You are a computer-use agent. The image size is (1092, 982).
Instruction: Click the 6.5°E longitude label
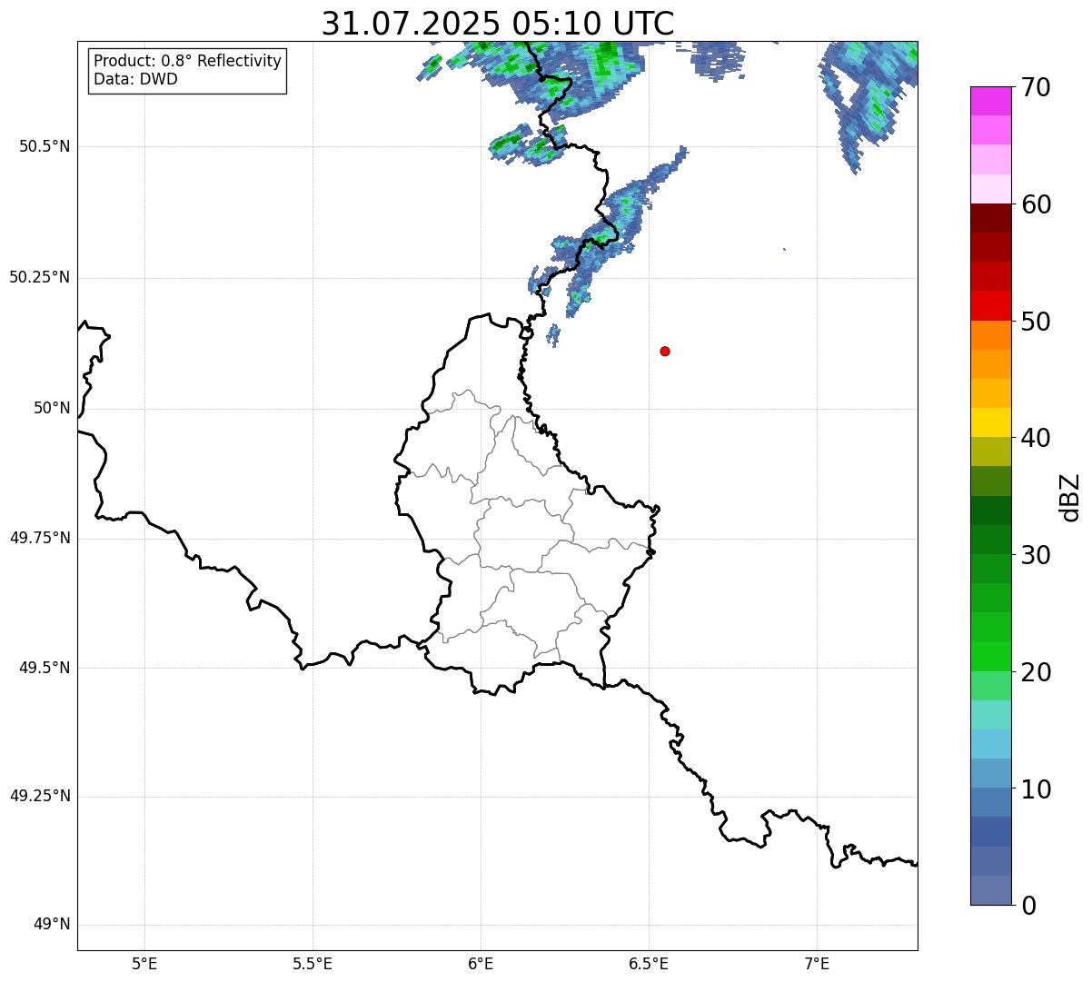649,963
